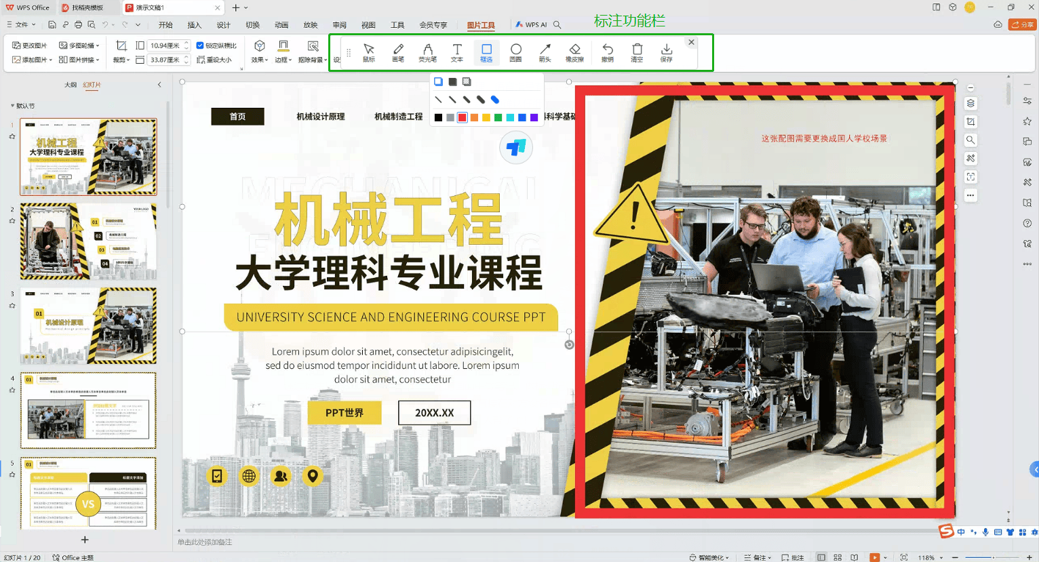The image size is (1039, 562).
Task: Select the 画笔 pen annotation tool
Action: pos(398,52)
